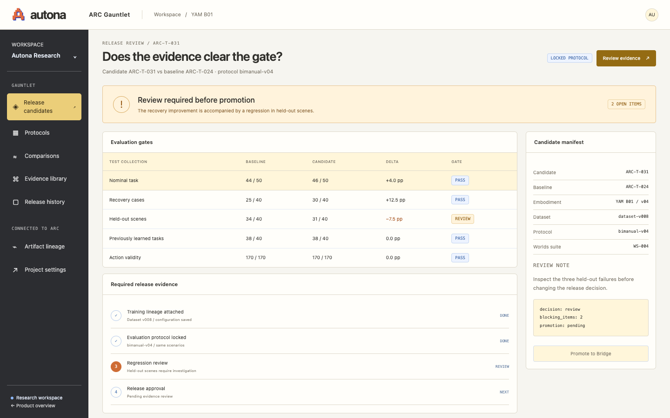Viewport: 670px width, 418px height.
Task: Open Release history
Action: 44,202
